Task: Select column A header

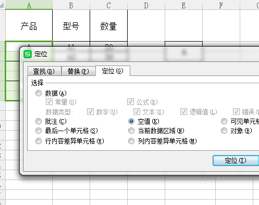Action: click(x=29, y=5)
